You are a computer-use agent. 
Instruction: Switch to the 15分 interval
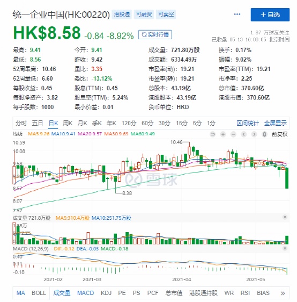[182, 123]
